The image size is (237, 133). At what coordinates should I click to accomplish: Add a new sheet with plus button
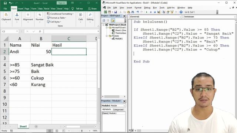coord(36,126)
